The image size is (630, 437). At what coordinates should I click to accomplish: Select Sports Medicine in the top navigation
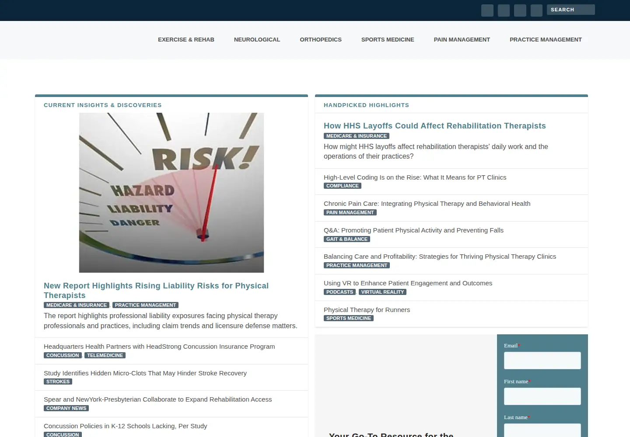[x=388, y=40]
